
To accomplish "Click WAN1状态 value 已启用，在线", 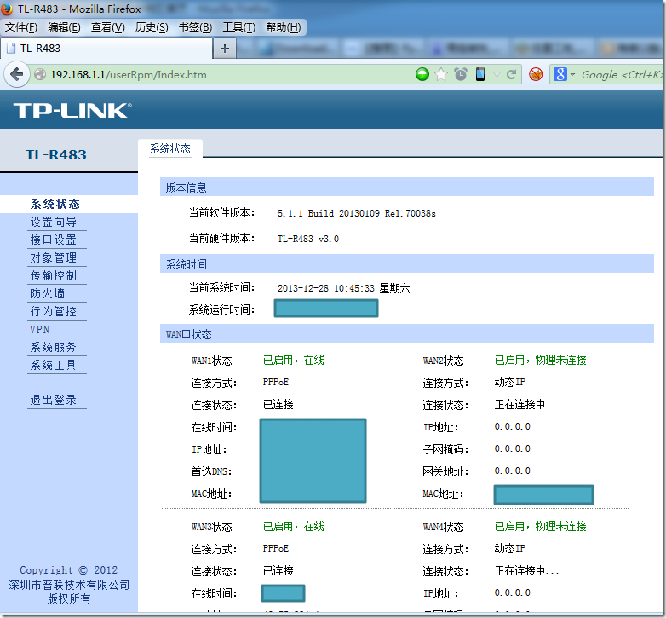I will pos(294,361).
